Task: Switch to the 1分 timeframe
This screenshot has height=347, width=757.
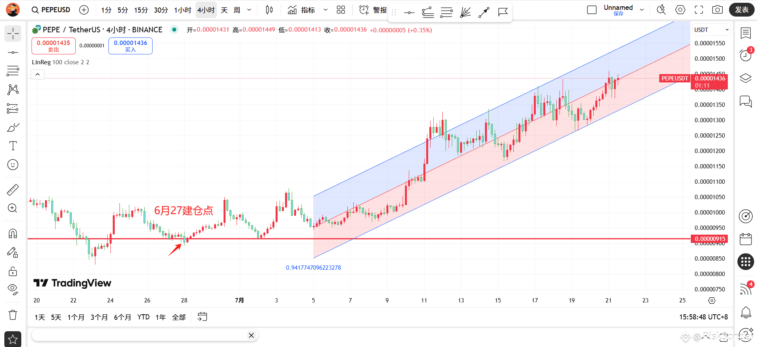Action: pos(106,10)
